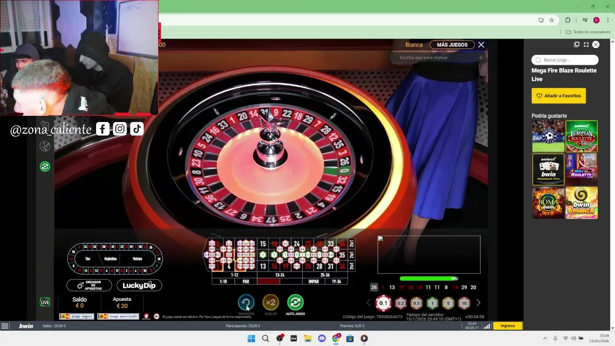The width and height of the screenshot is (615, 346).
Task: Open Chrome media control icon
Action: pos(585,20)
